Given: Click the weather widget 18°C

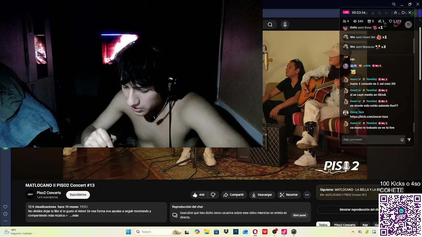Looking at the screenshot, I should (18, 232).
